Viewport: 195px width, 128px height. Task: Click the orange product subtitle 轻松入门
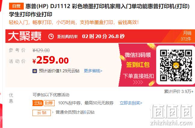[74, 22]
